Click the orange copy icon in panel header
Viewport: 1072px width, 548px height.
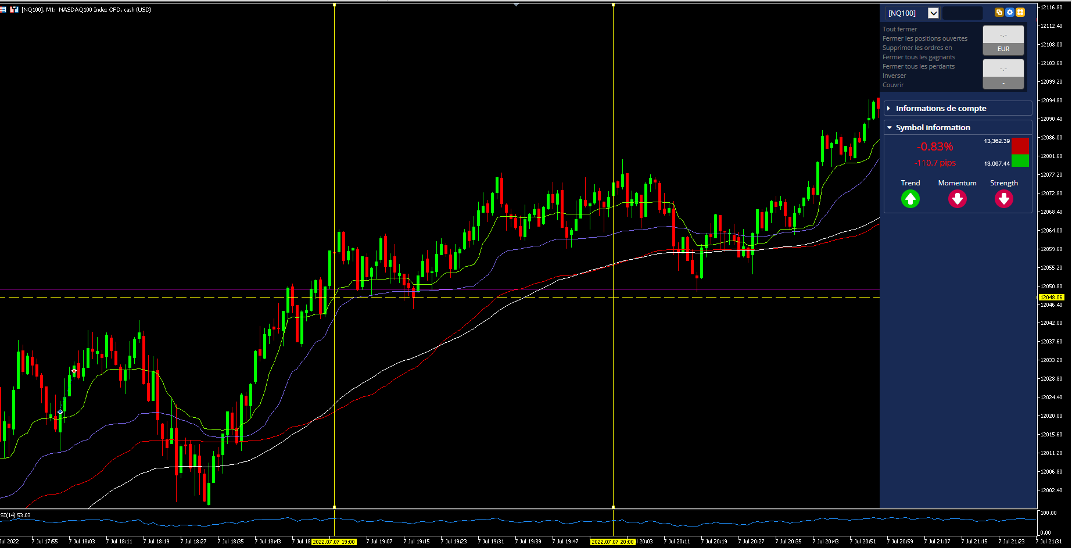pos(999,12)
